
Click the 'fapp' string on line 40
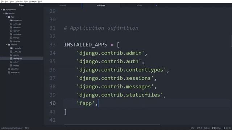[x=86, y=103]
